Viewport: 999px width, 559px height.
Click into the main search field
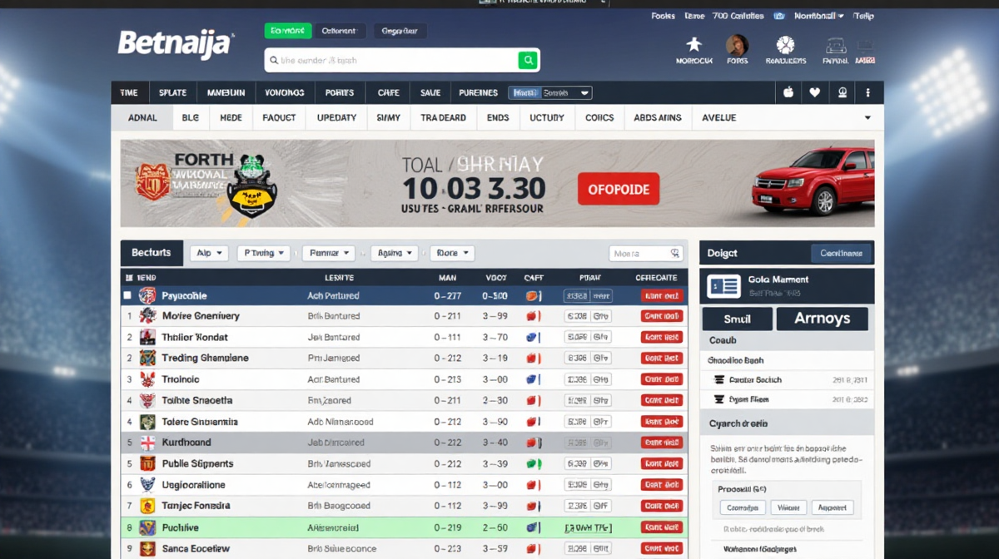tap(391, 60)
